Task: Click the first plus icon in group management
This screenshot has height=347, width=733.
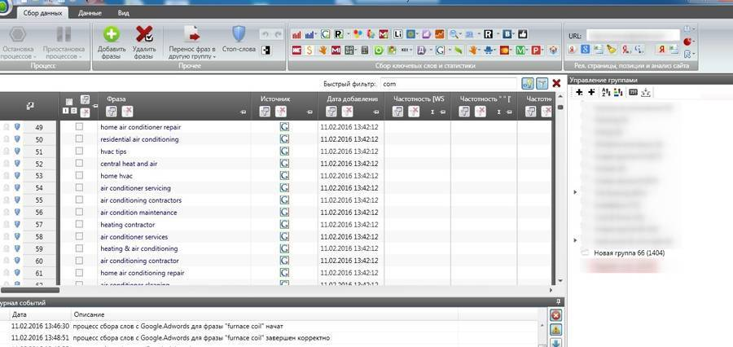Action: [x=579, y=93]
